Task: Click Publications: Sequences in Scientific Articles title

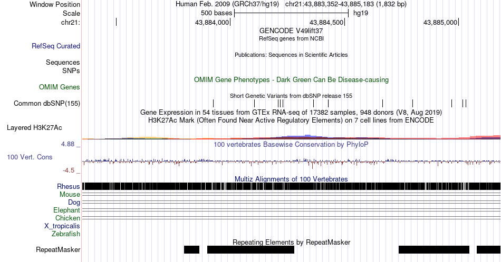Action: click(x=291, y=55)
